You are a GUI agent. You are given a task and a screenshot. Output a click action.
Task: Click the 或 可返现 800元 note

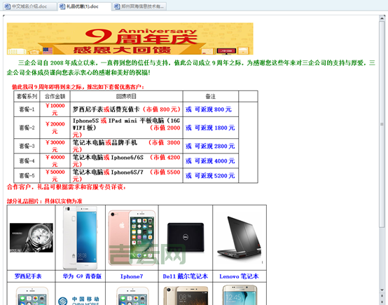(209, 109)
